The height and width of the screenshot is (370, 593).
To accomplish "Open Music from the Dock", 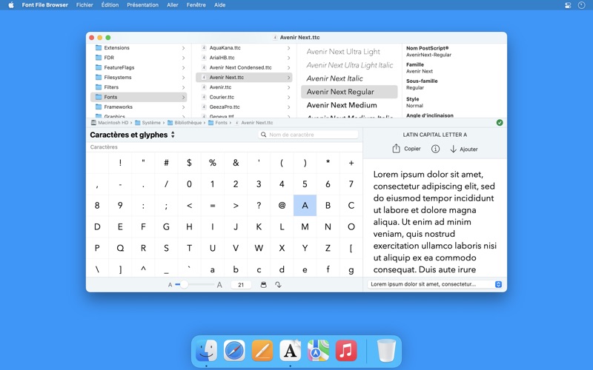I will coord(346,351).
